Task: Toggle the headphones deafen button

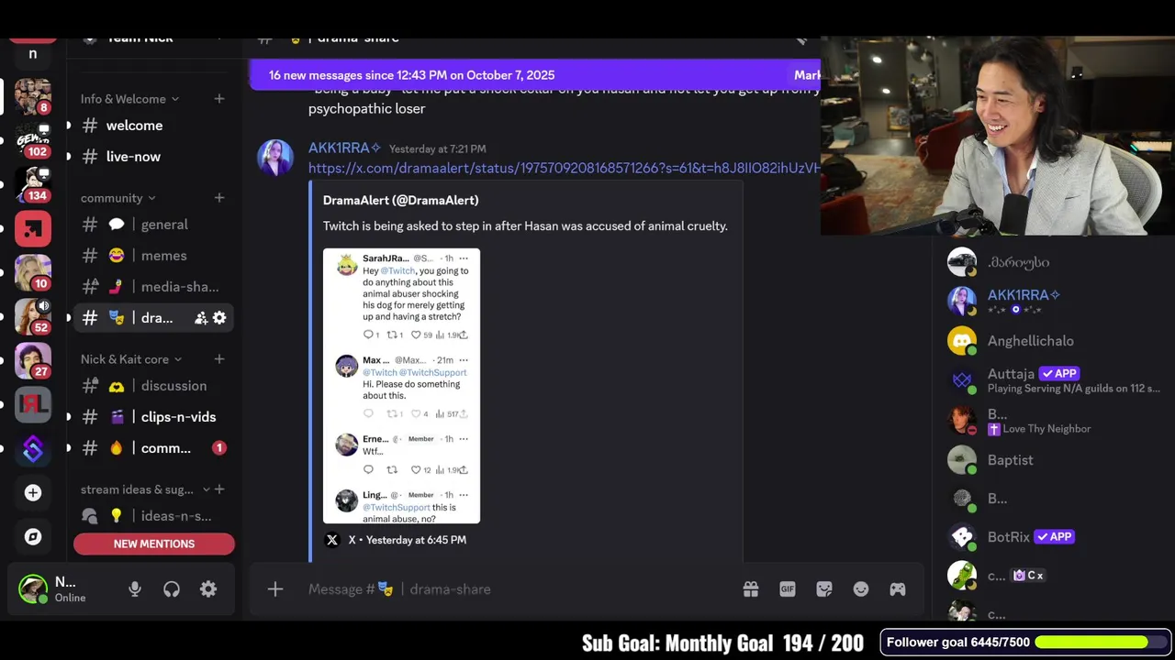Action: pyautogui.click(x=172, y=589)
